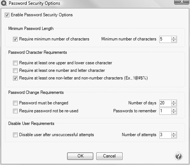Enable Password must be changed option

pos(15,103)
